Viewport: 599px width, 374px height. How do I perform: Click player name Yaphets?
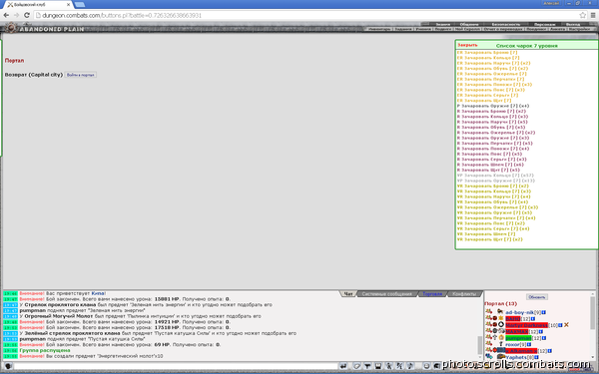(x=516, y=358)
